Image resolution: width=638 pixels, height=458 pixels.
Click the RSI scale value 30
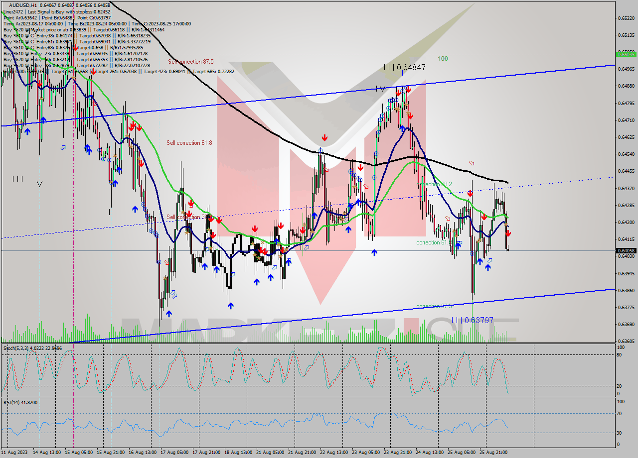620,433
